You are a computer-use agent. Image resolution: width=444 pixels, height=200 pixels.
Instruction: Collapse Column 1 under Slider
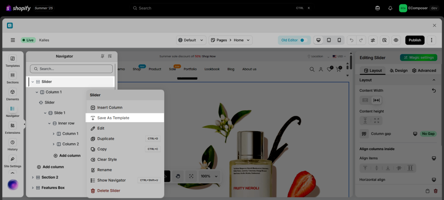(x=37, y=92)
